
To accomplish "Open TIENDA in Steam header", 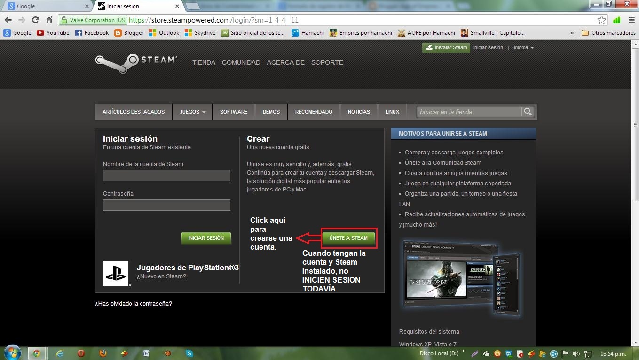I will (204, 62).
